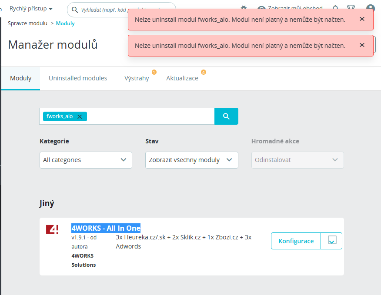Screen dimensions: 381x295
Task: Remove the fworks_aio search tag
Action: (x=80, y=116)
